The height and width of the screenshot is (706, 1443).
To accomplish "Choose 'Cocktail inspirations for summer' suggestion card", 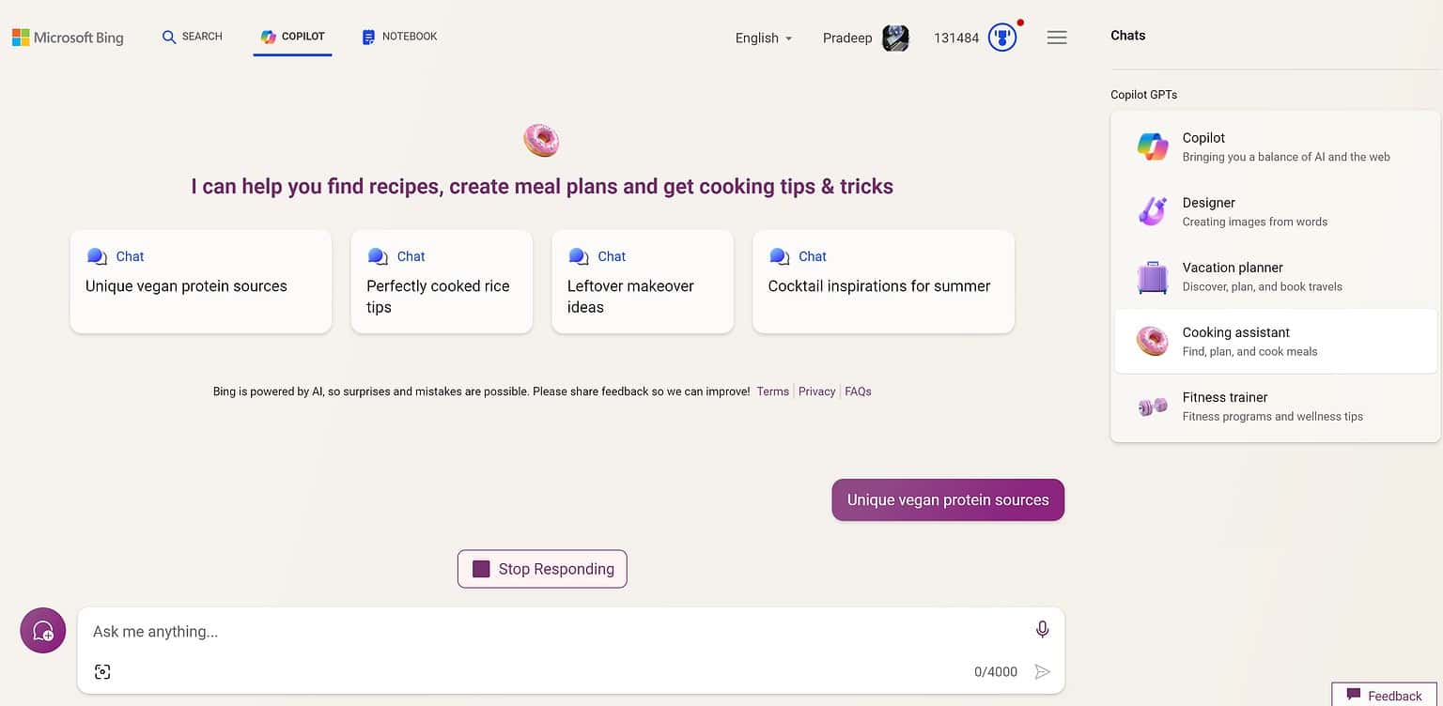I will click(883, 282).
